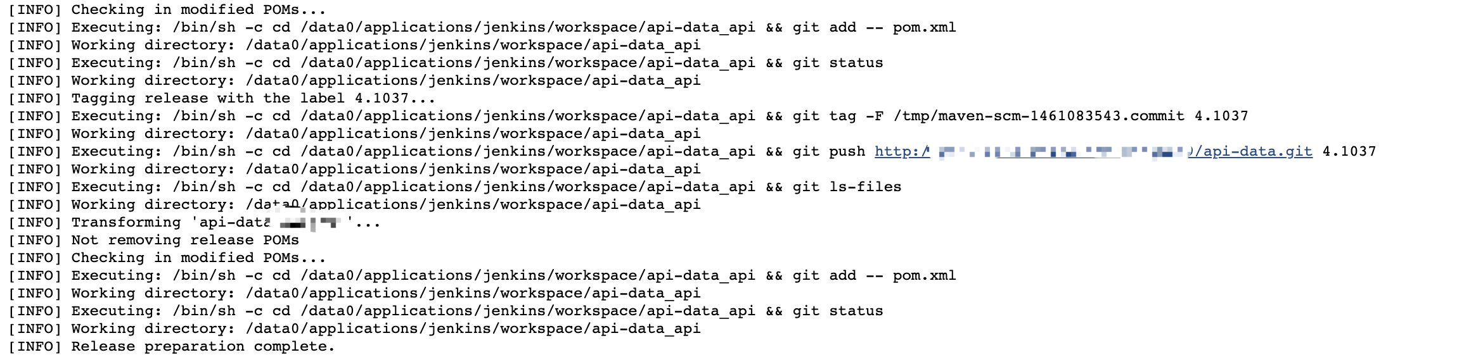Click the maven-scm-1461083543.commit file path
Viewport: 1464px width, 357px height.
click(x=1038, y=116)
